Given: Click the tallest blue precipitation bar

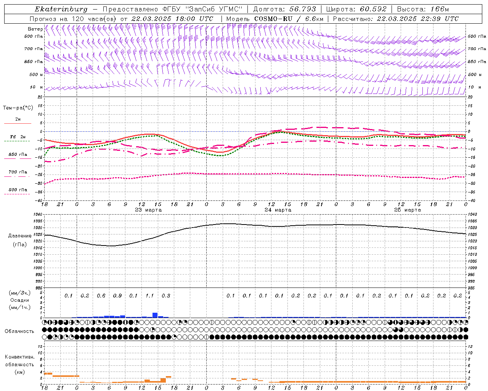Looking at the screenshot, I should 155,315.
